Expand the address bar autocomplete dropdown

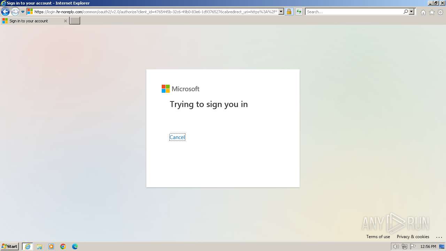[x=281, y=12]
